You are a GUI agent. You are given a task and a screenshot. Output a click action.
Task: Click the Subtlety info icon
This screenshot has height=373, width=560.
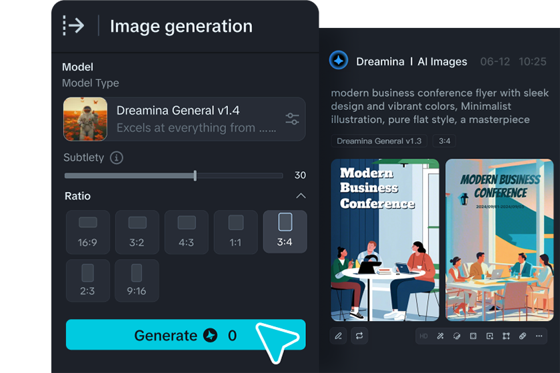point(117,157)
